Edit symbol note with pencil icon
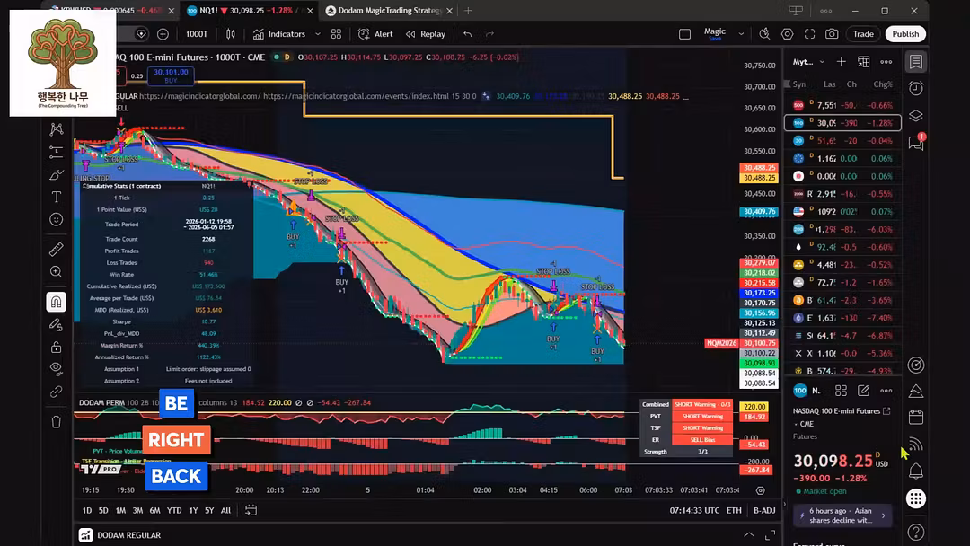The image size is (970, 546). coord(864,390)
